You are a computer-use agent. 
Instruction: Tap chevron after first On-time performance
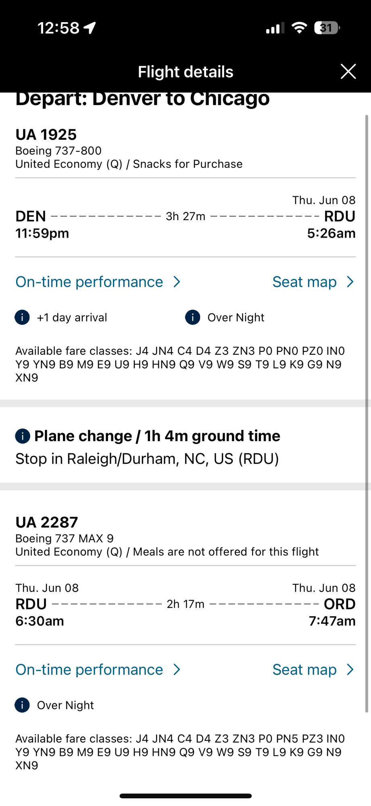[x=177, y=282]
